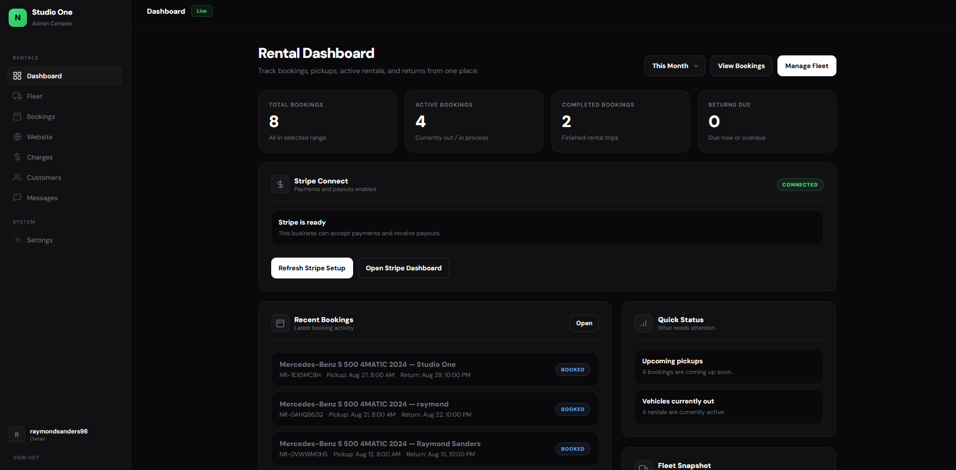Image resolution: width=956 pixels, height=470 pixels.
Task: Click the Manage Fleet button
Action: pyautogui.click(x=807, y=66)
